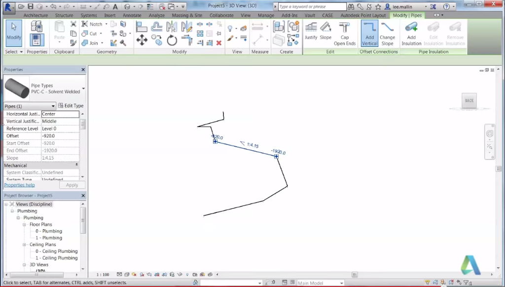This screenshot has height=287, width=505.
Task: Click the Slope tool
Action: pyautogui.click(x=325, y=31)
